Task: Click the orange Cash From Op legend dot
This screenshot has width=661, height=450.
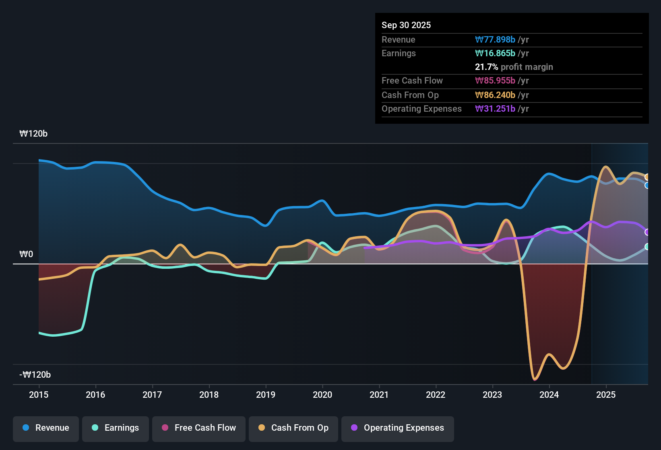Action: point(262,428)
